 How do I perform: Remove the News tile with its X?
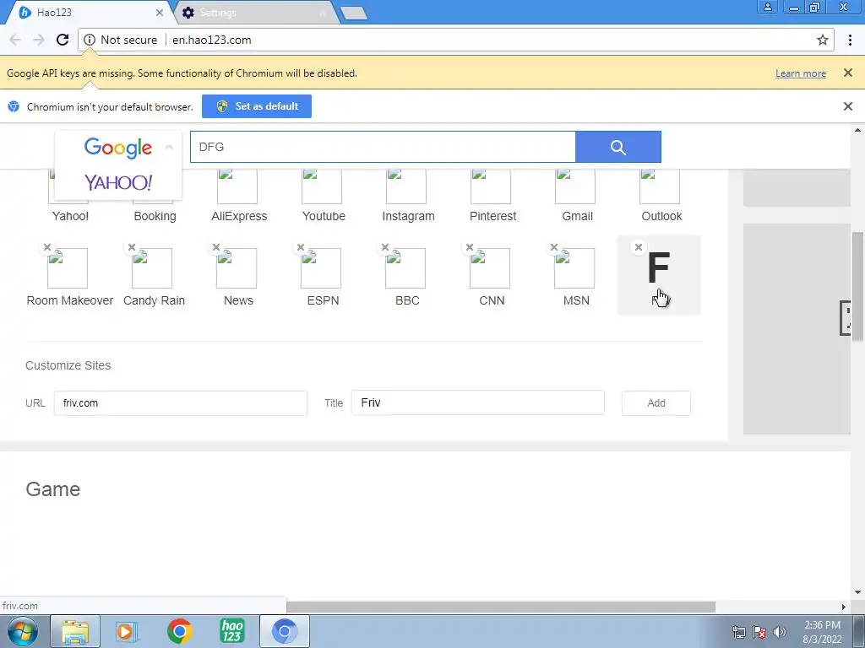pyautogui.click(x=216, y=247)
